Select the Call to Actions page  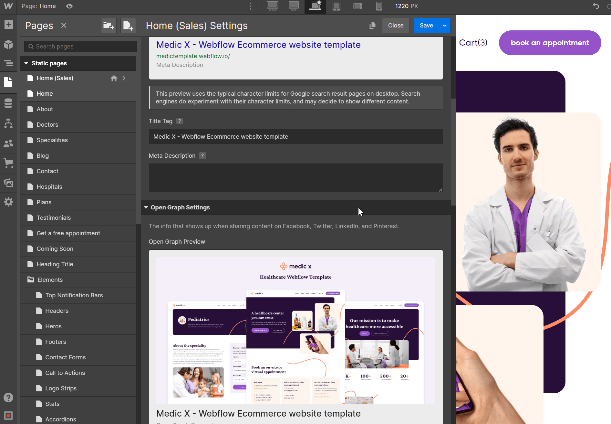click(78, 373)
